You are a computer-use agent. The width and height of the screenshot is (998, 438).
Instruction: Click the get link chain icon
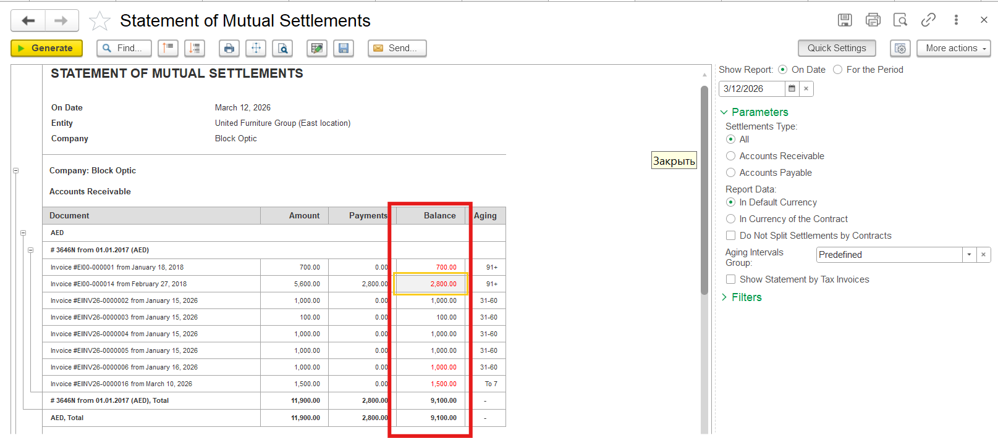[928, 20]
